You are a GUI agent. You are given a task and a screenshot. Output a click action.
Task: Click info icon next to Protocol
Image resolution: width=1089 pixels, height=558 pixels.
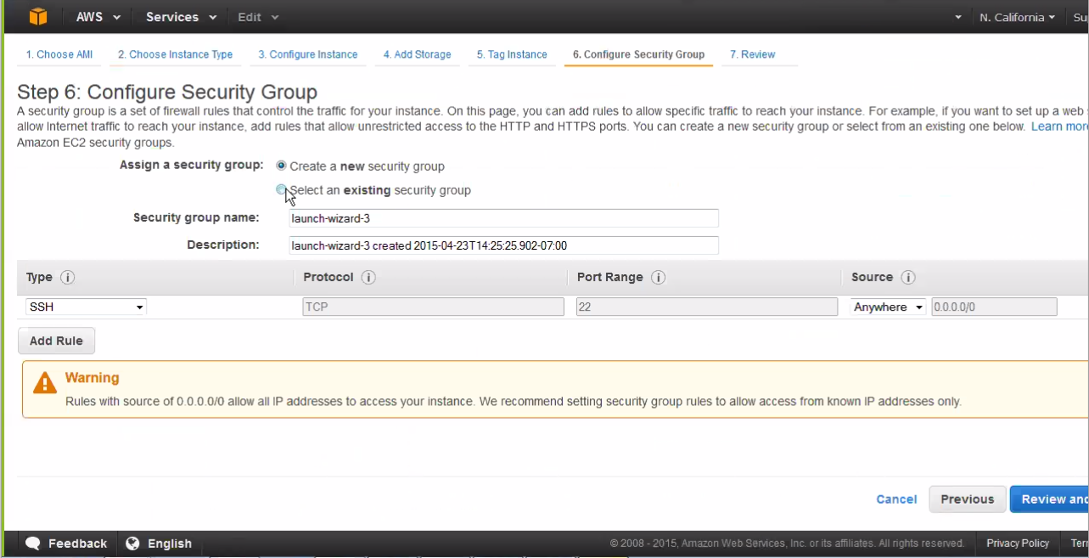[x=368, y=278]
